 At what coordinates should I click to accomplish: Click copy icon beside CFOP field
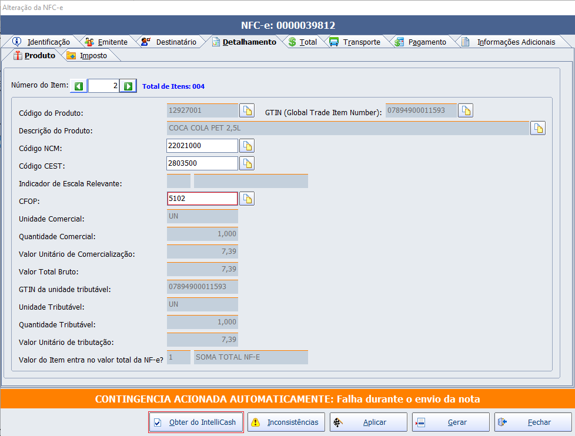point(247,199)
